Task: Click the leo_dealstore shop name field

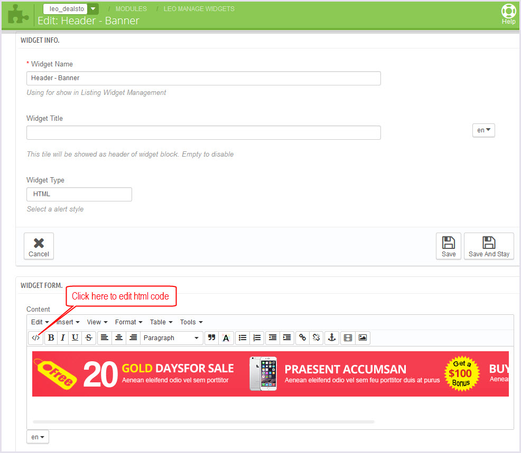Action: tap(66, 8)
